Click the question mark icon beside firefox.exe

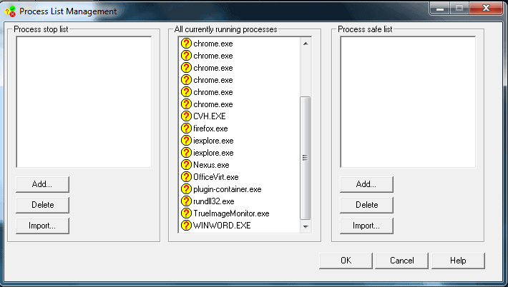tap(186, 129)
